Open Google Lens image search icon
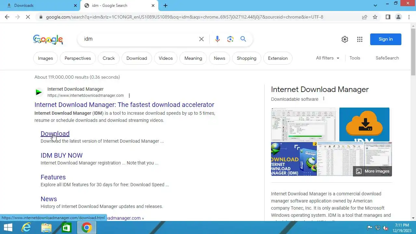 click(230, 39)
